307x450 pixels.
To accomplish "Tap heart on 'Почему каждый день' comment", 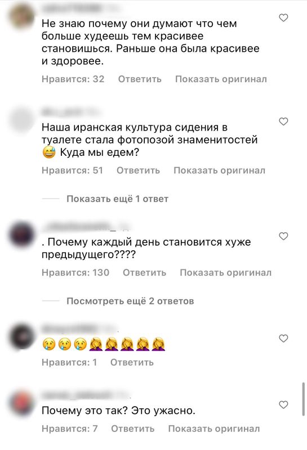I will (283, 236).
